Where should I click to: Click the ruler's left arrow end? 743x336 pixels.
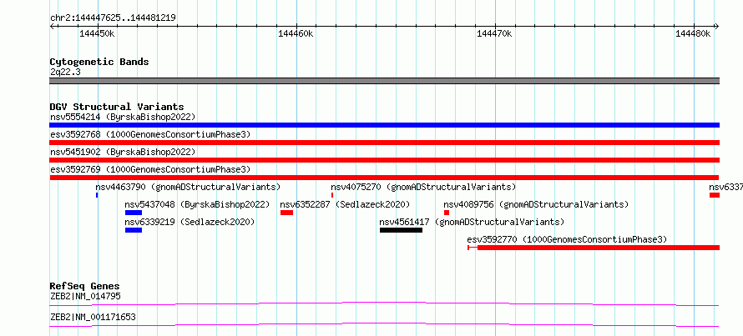coord(52,26)
